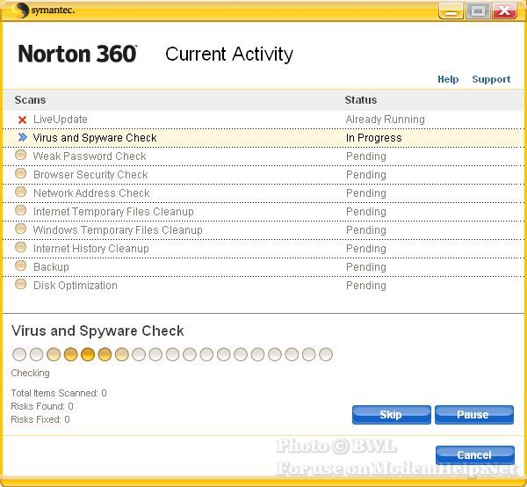Click the In Progress status text
527x487 pixels.
[374, 138]
